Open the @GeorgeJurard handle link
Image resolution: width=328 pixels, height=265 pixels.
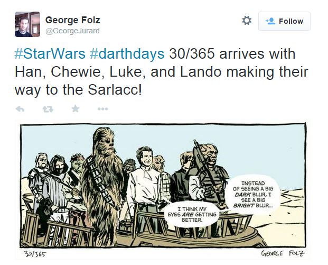click(x=72, y=31)
